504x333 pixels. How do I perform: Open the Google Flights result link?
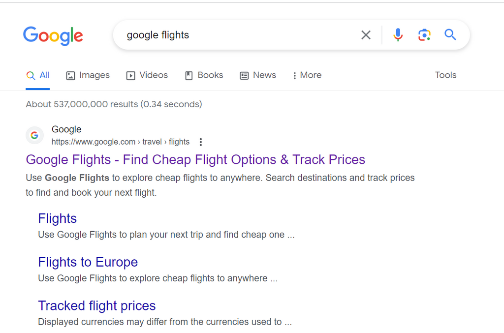tap(195, 159)
